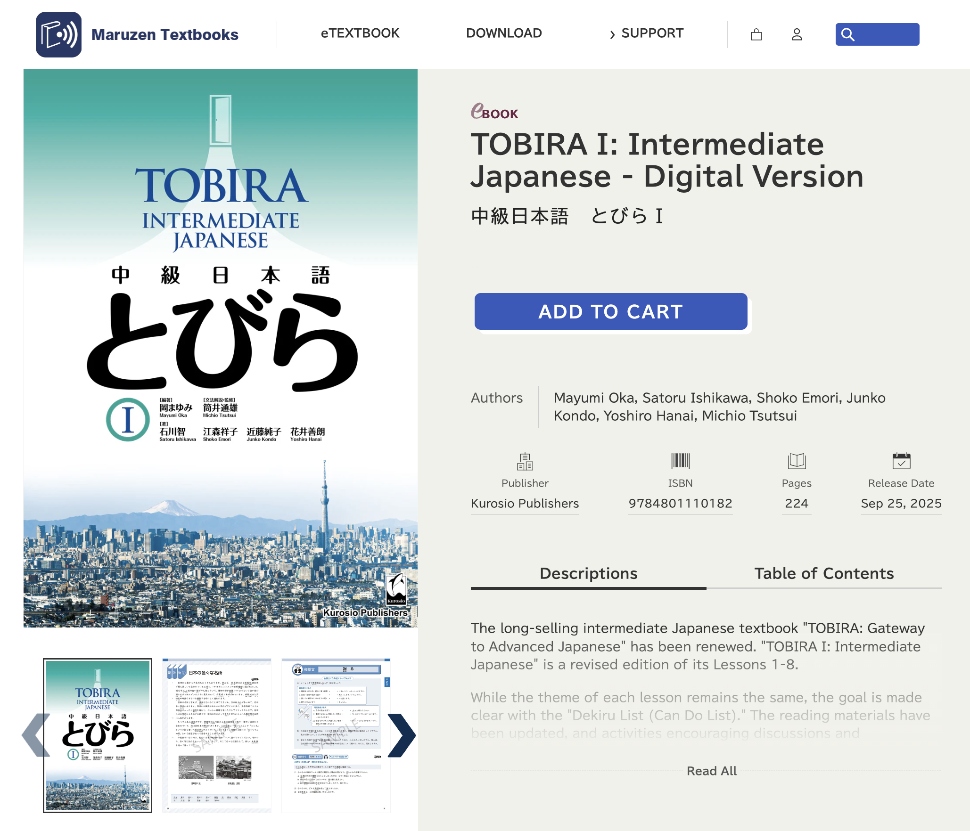
Task: Select the conversation page thumbnail
Action: [336, 735]
